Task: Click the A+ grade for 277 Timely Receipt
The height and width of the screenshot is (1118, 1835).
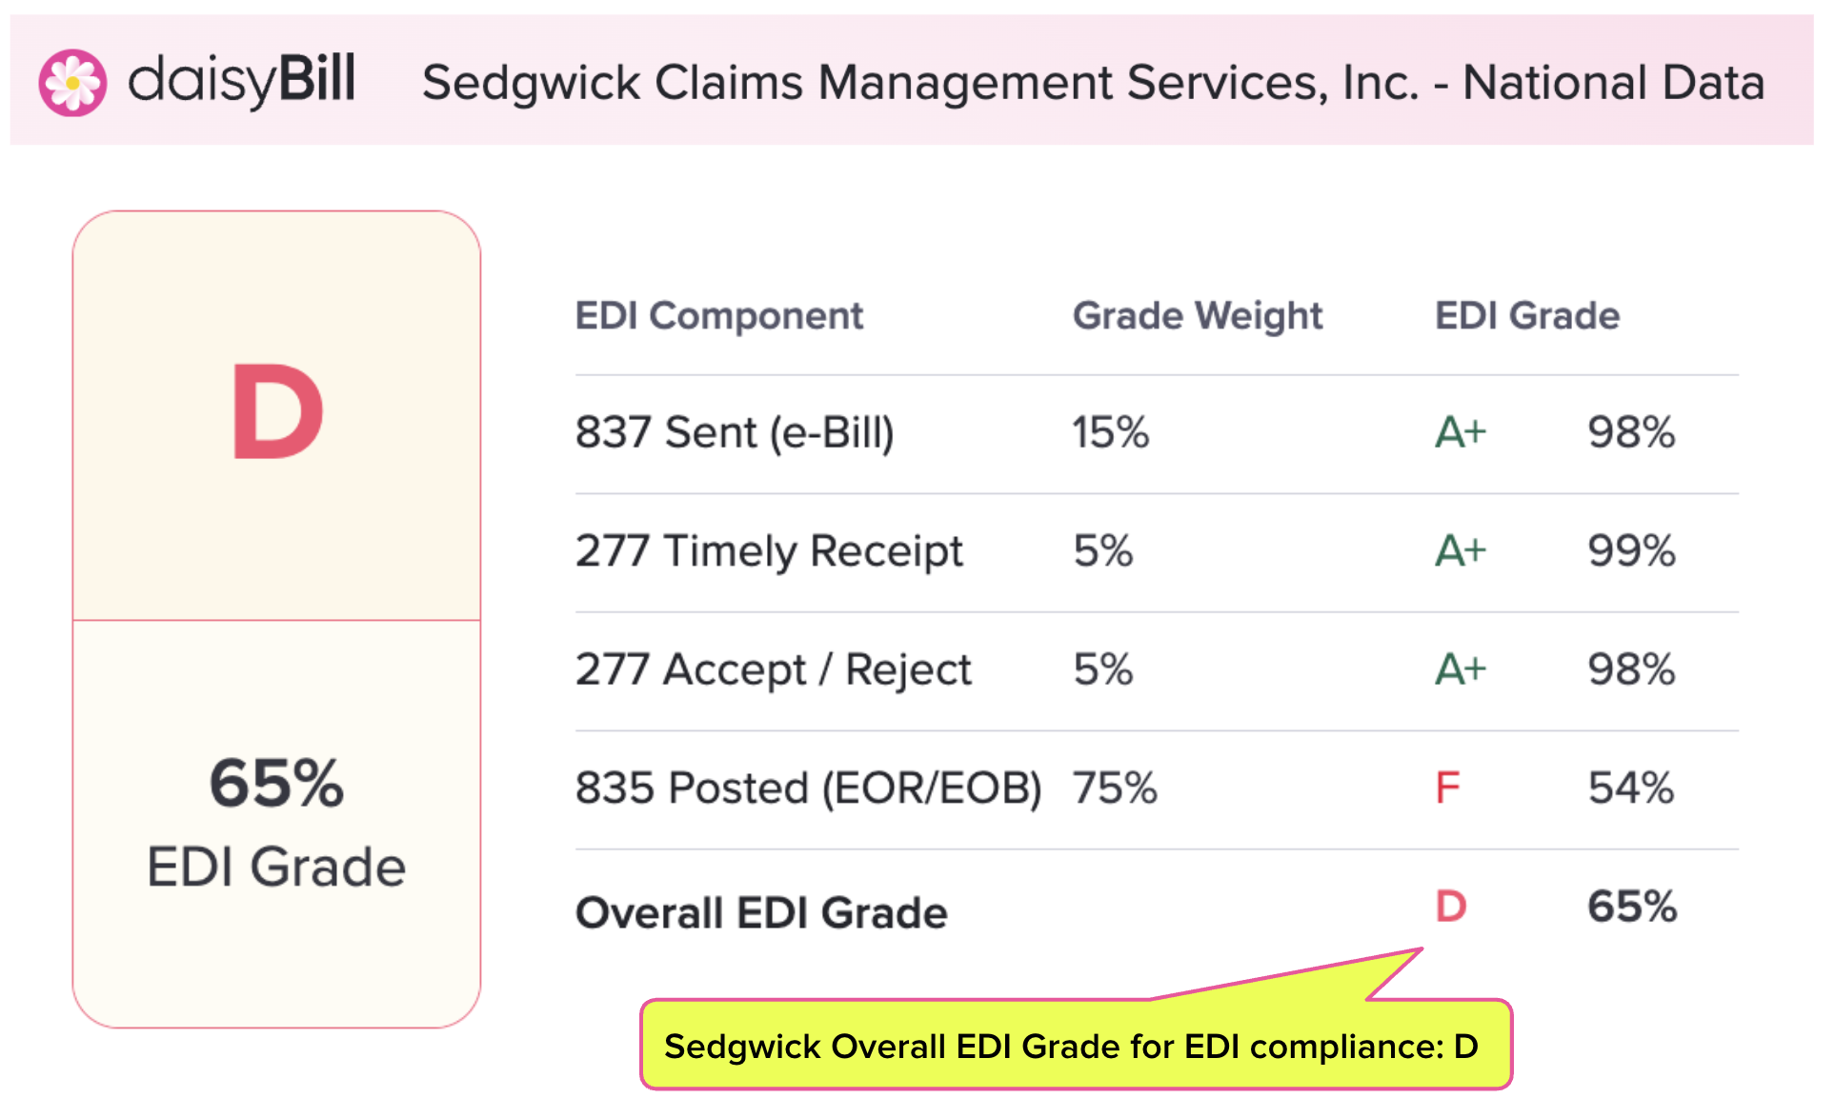Action: [1460, 551]
